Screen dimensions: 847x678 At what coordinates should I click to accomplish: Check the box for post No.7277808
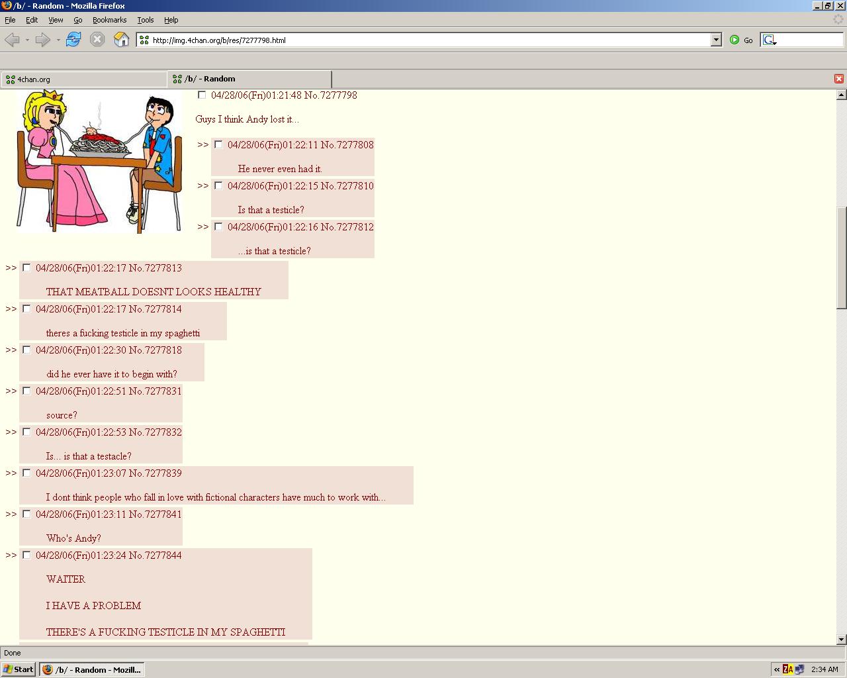point(218,144)
